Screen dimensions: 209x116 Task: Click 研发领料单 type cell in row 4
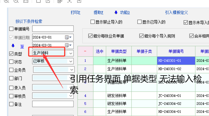119,96
